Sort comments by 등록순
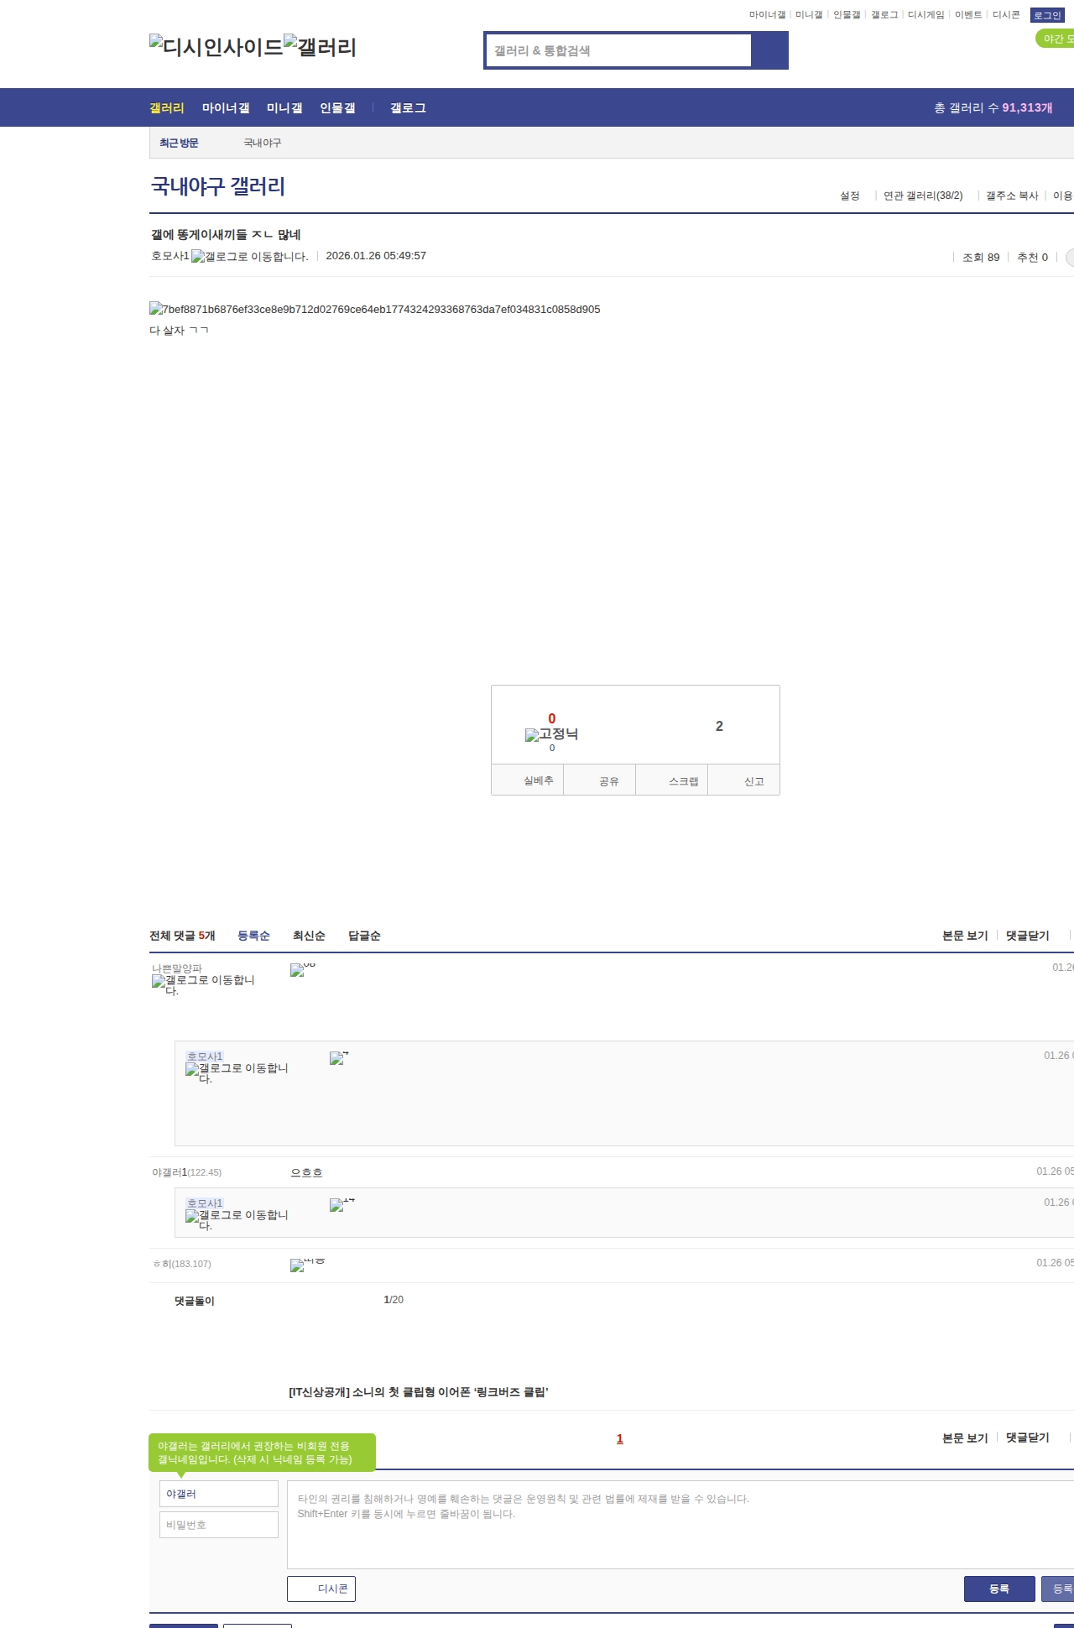 (253, 936)
